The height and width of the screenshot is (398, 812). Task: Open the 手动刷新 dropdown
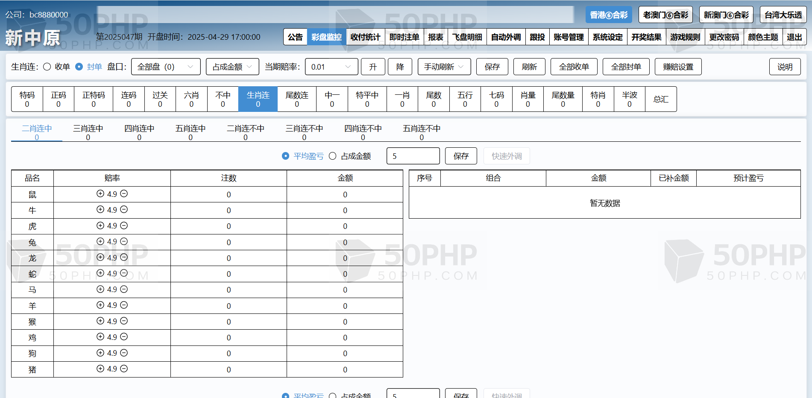444,67
